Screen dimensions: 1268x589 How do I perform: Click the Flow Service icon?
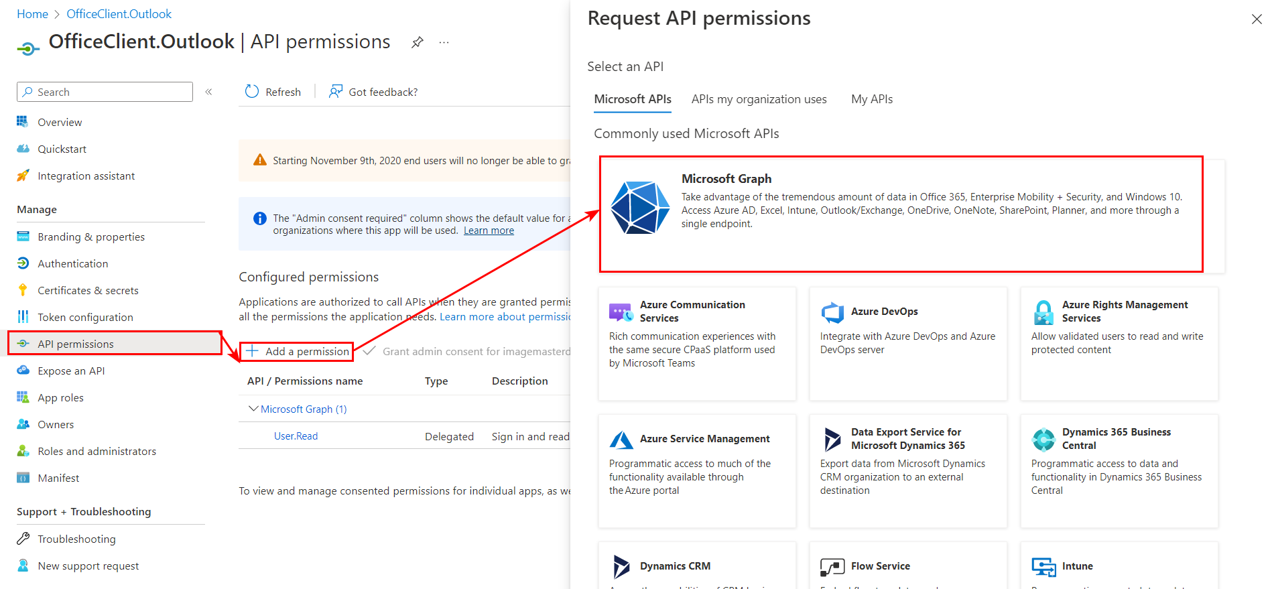(x=832, y=567)
